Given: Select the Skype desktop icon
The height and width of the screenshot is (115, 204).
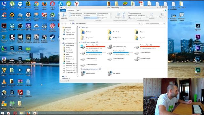Looking at the screenshot, I should coord(60,4).
